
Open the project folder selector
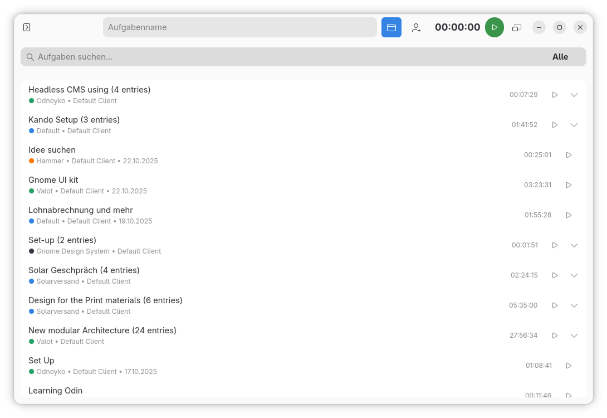(x=391, y=27)
